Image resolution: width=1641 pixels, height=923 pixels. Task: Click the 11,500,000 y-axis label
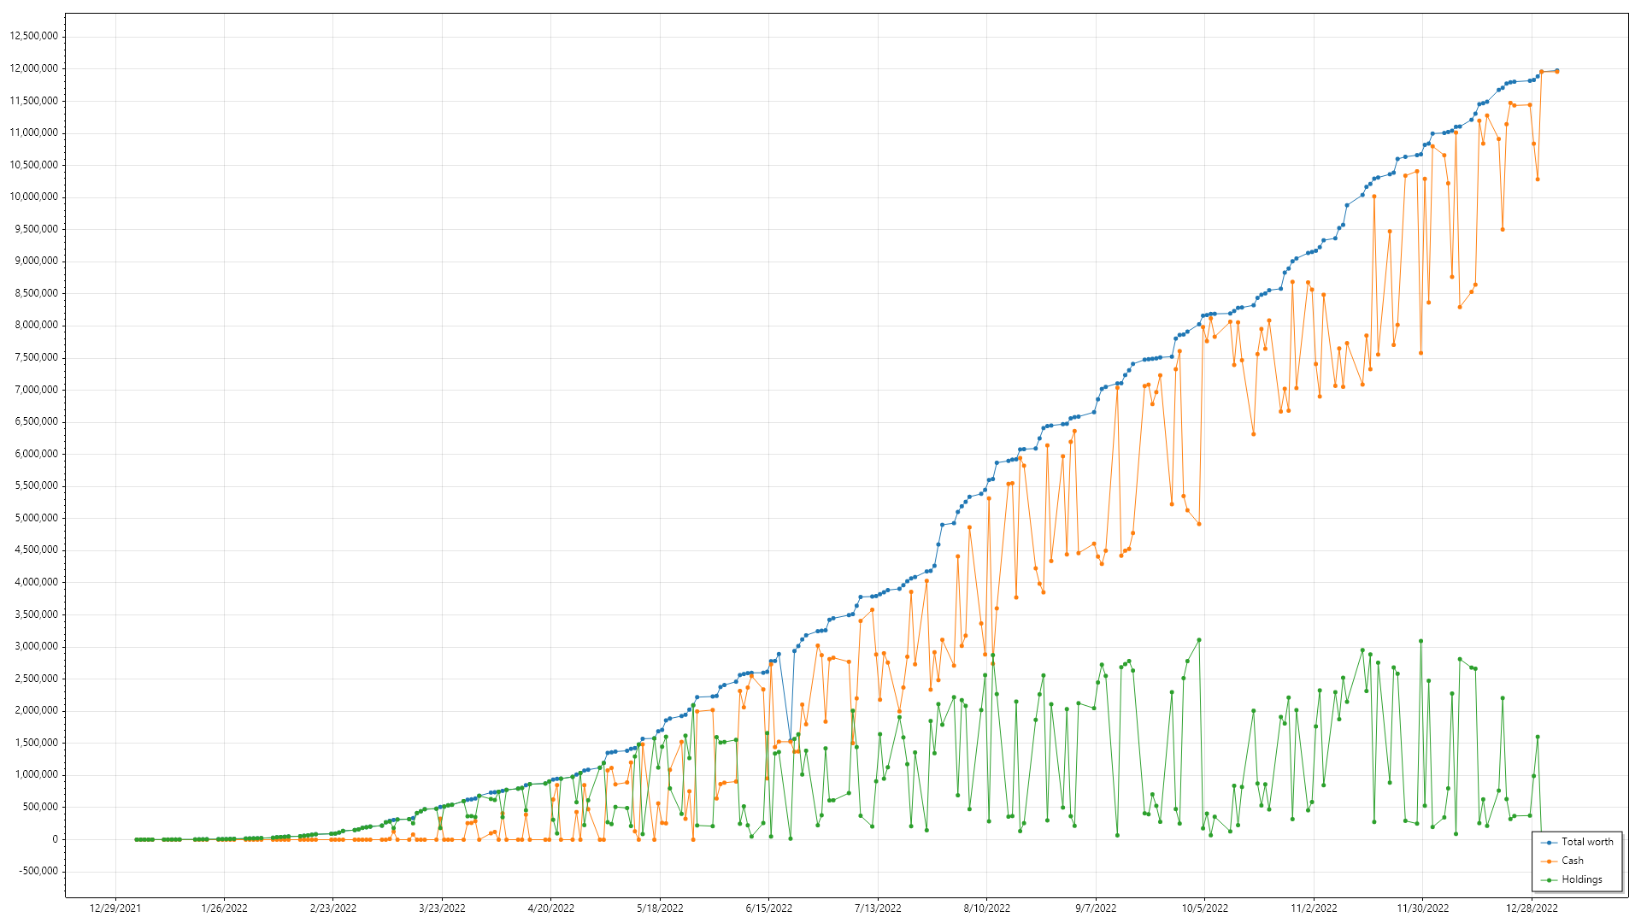[x=34, y=101]
